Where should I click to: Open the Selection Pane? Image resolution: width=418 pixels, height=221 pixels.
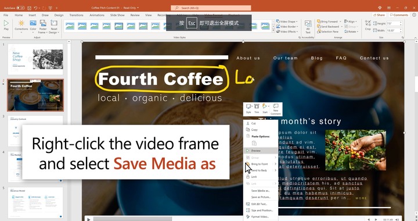[x=327, y=31]
